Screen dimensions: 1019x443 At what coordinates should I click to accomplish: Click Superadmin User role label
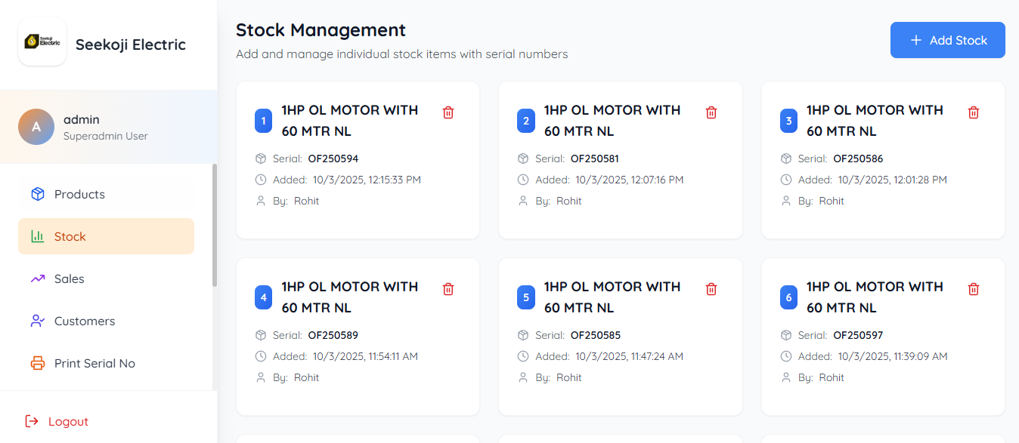pyautogui.click(x=106, y=137)
